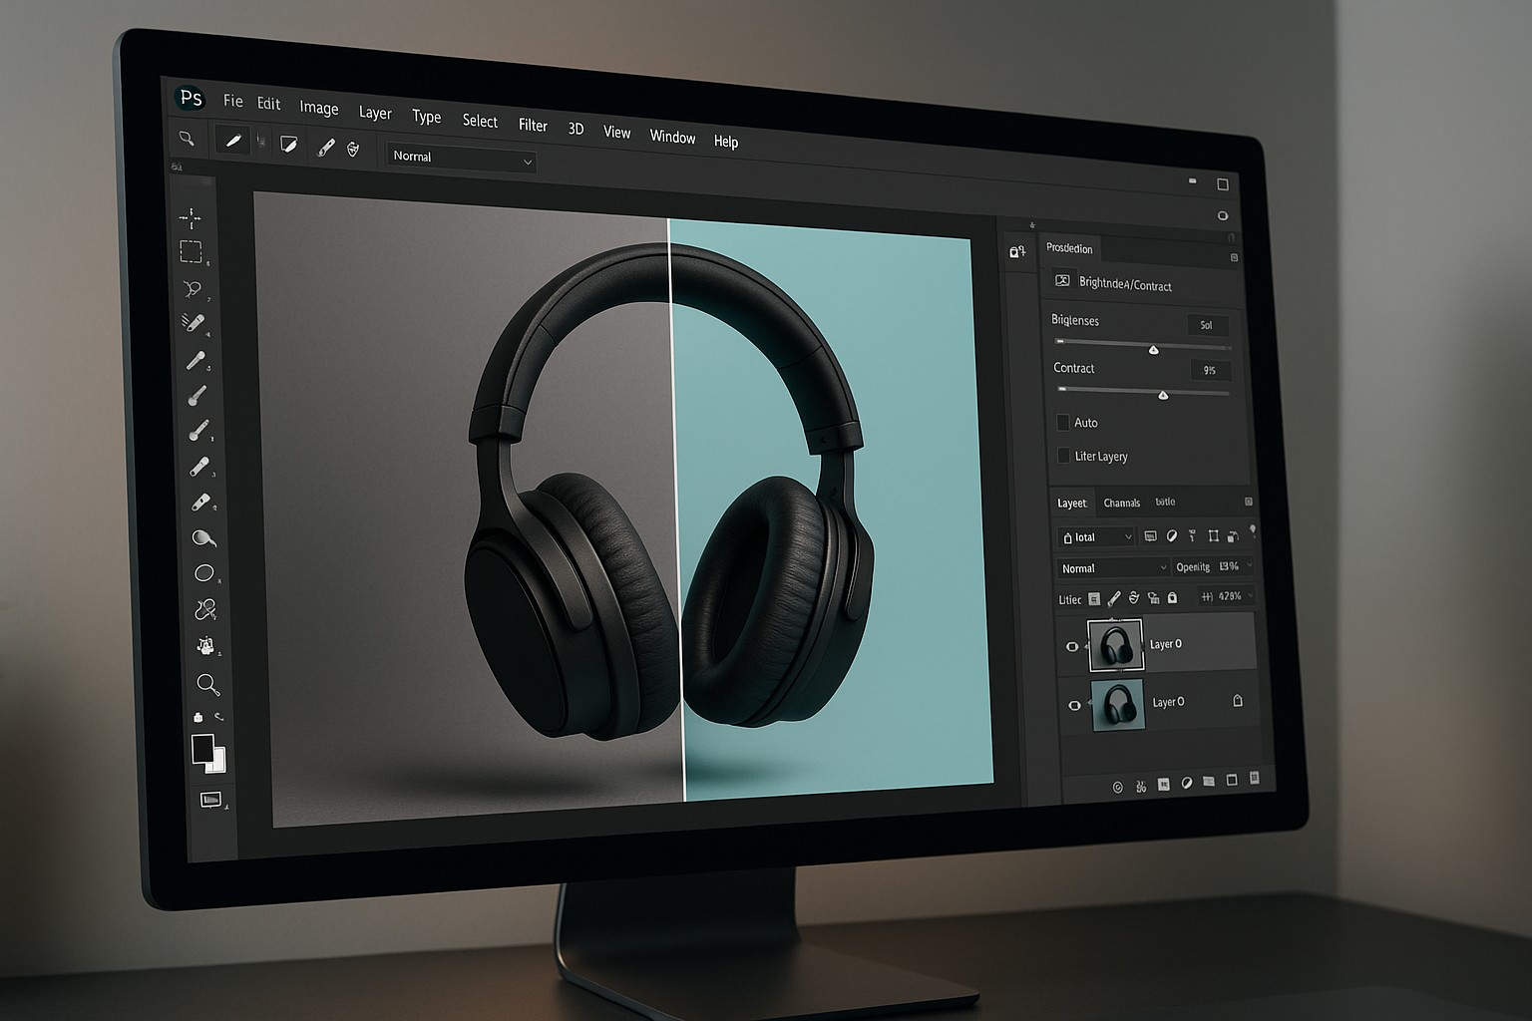Click the screen mode icon below the swatches

coord(210,799)
